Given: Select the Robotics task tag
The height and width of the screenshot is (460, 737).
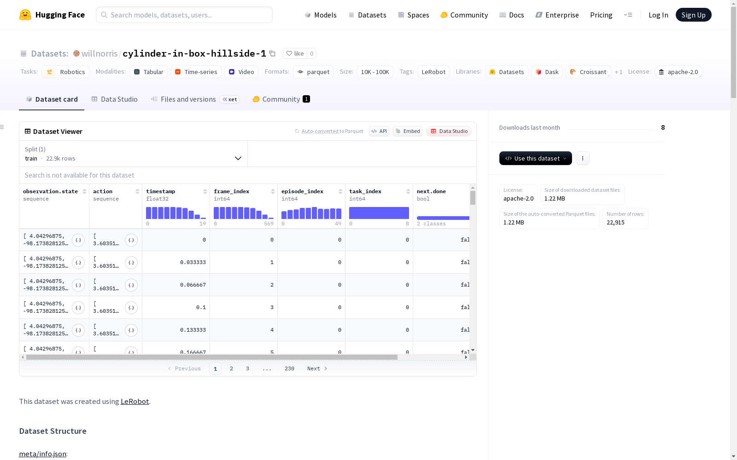Looking at the screenshot, I should point(65,72).
